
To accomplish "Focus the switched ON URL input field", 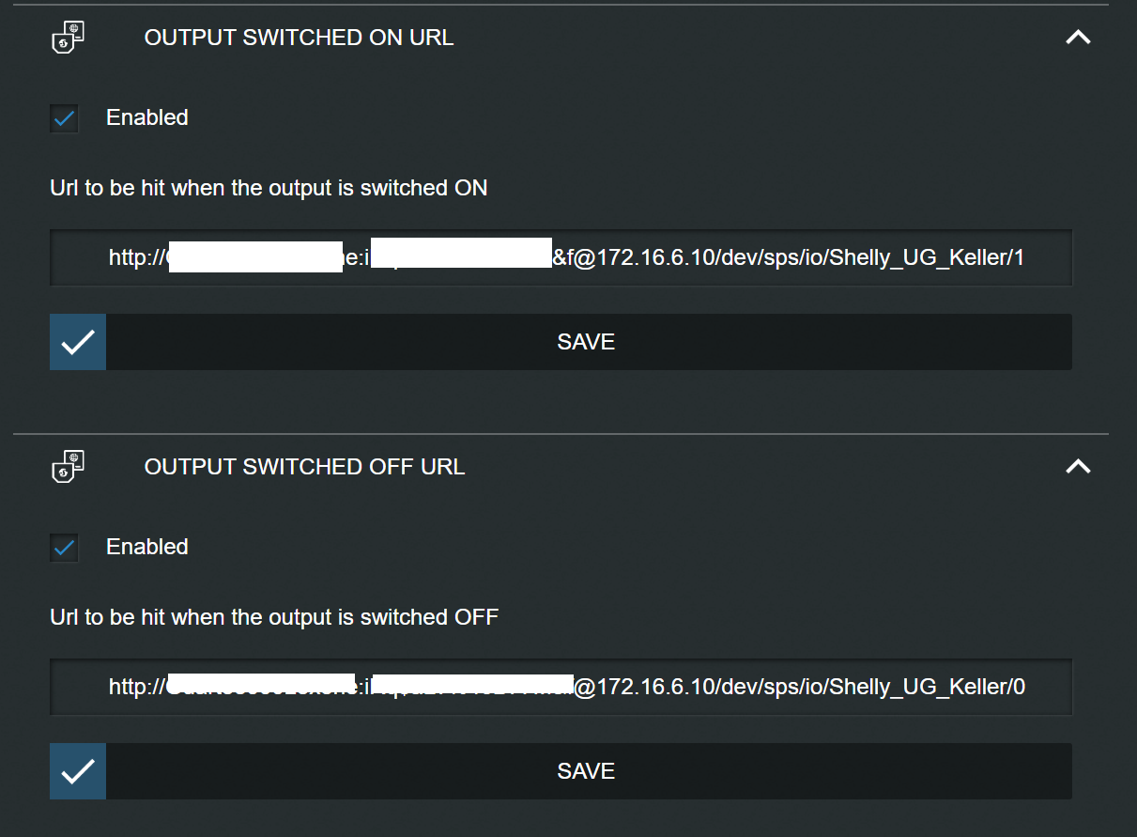I will click(x=561, y=257).
